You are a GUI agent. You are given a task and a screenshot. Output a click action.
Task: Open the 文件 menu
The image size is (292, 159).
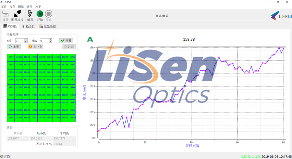click(4, 7)
